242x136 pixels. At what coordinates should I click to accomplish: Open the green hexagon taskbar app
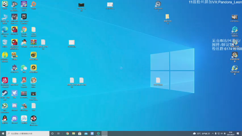tap(98, 133)
